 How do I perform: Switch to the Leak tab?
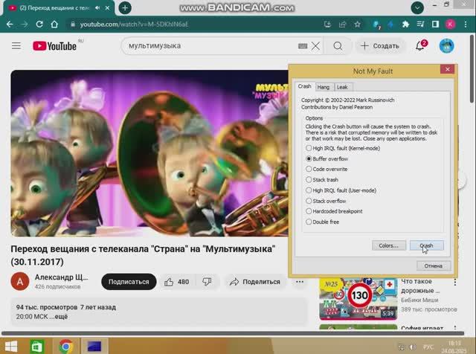point(342,87)
